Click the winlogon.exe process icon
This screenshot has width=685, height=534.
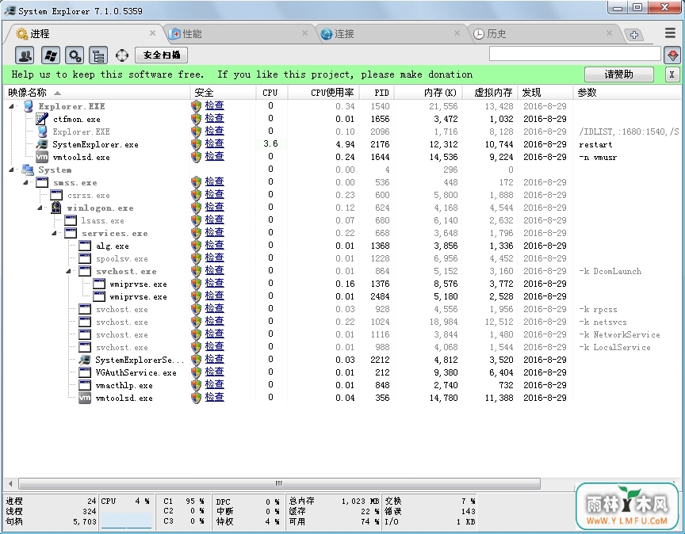tap(56, 208)
